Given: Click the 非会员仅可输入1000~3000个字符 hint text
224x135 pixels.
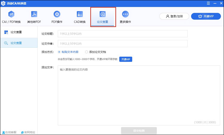Looking at the screenshot, I should (x=88, y=59).
